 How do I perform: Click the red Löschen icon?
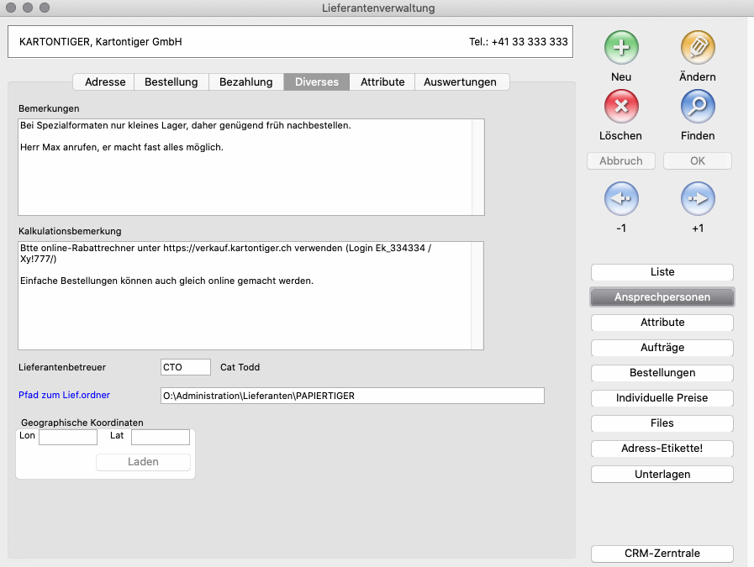pyautogui.click(x=621, y=107)
